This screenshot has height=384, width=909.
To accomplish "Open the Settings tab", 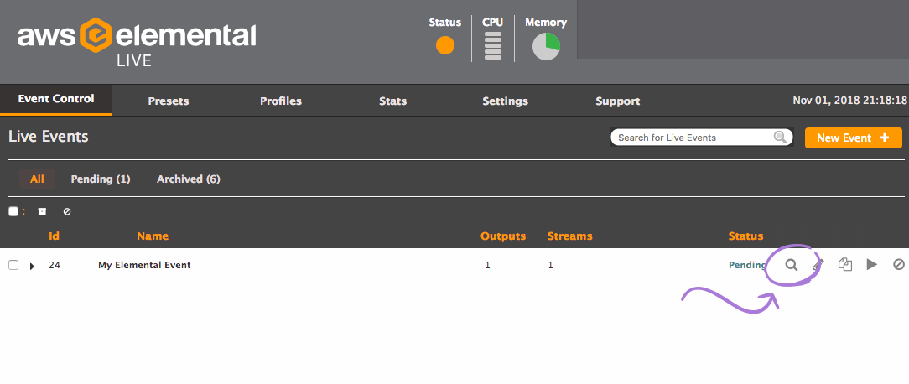I will coord(505,101).
